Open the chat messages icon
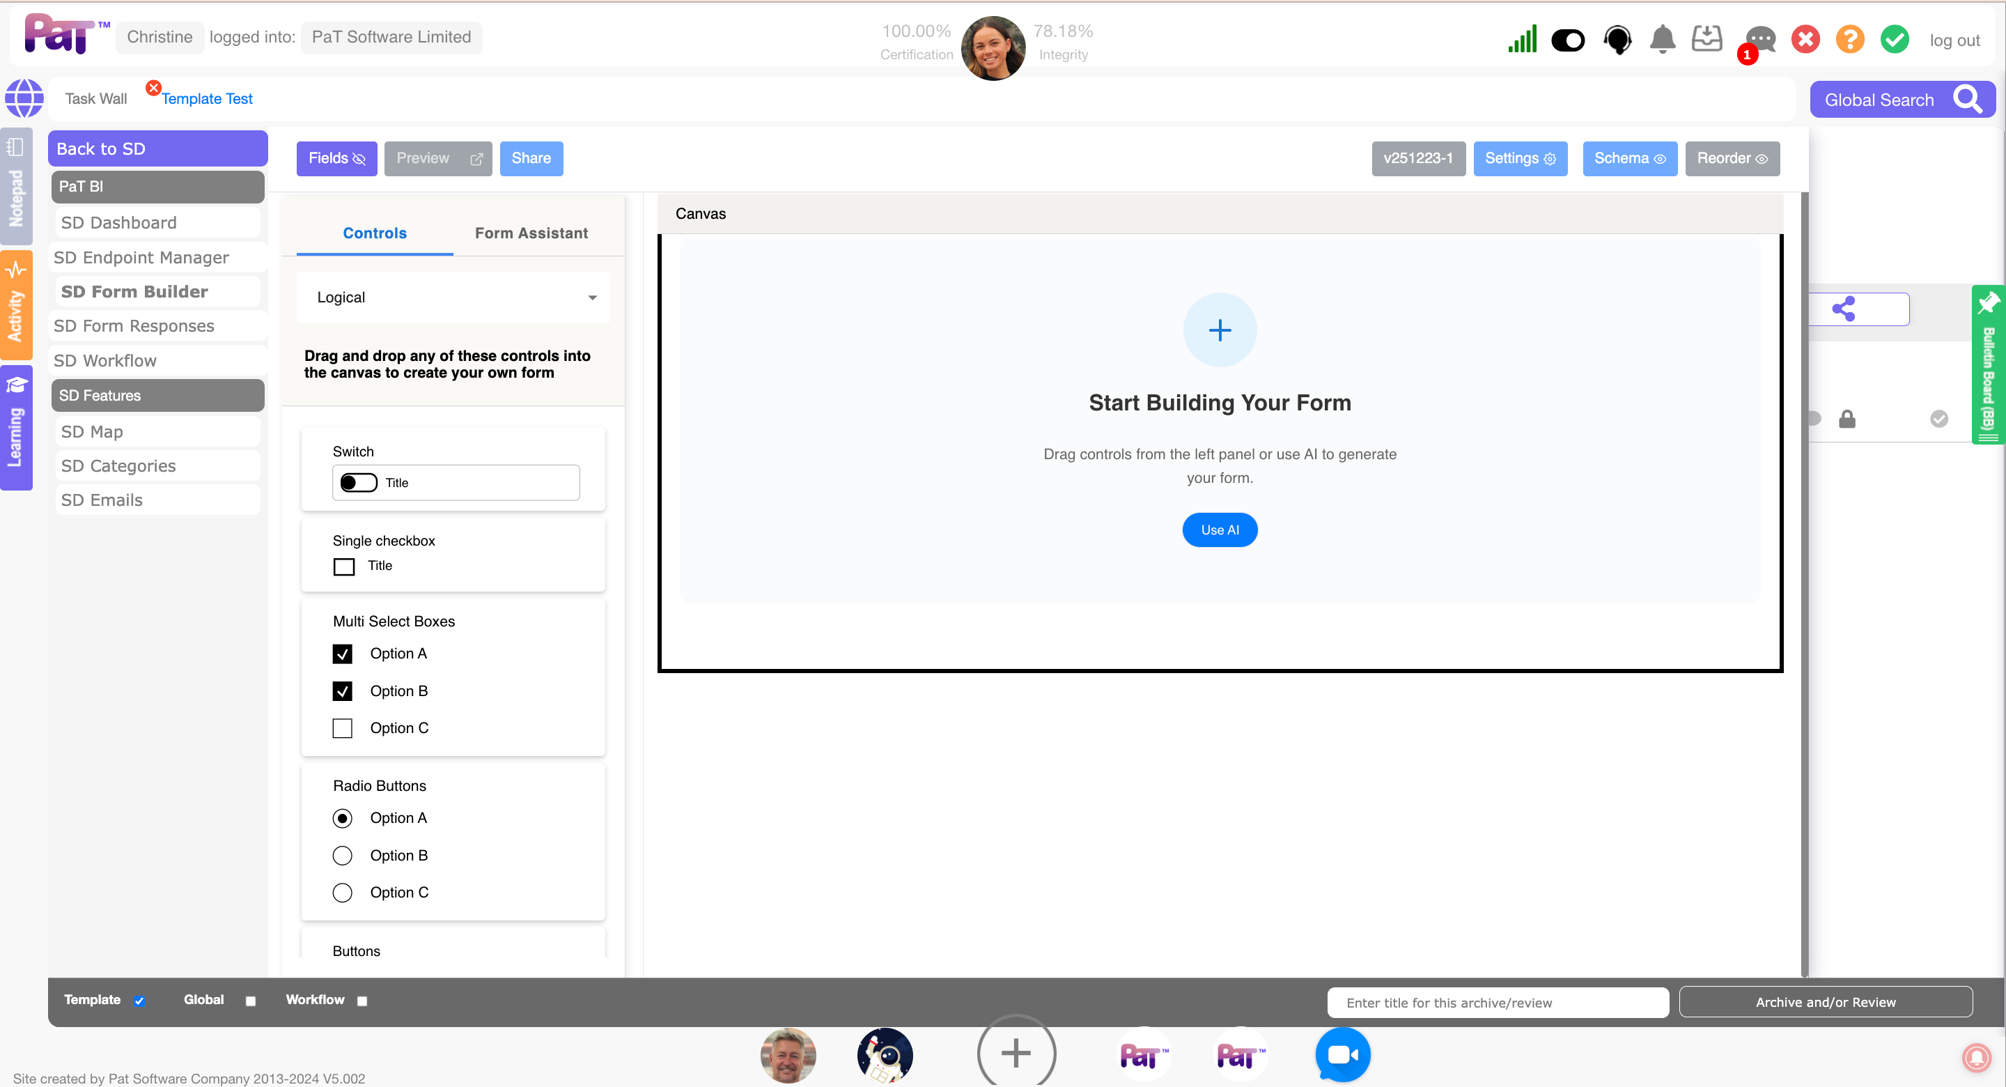This screenshot has width=2006, height=1087. (1760, 39)
